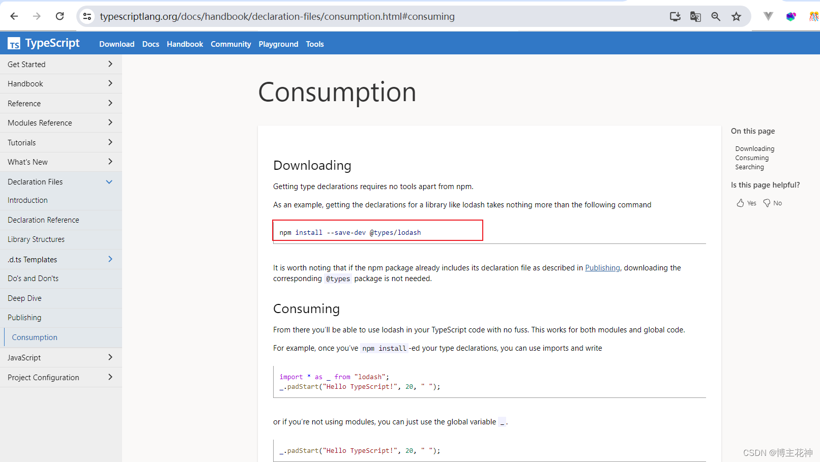Click the TypeScript TS logo
820x462 pixels.
click(x=44, y=43)
